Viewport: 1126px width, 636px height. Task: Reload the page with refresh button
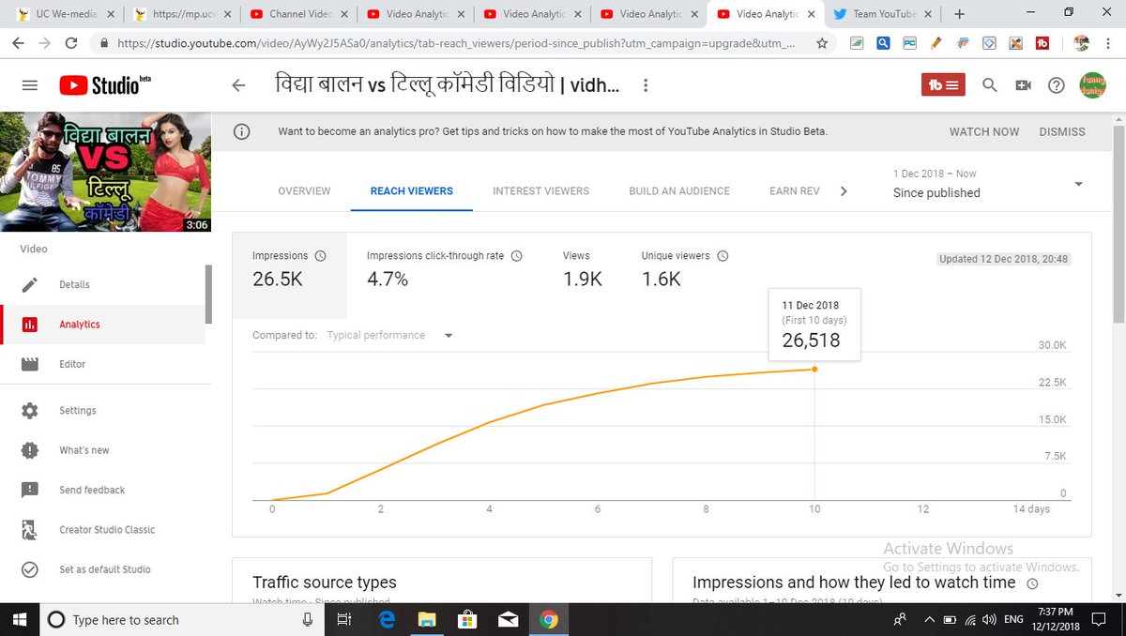pyautogui.click(x=71, y=43)
